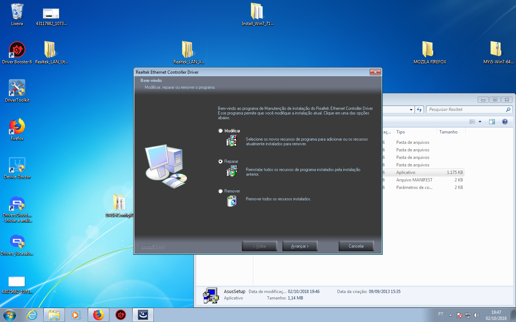Open the Windows Start menu
Image resolution: width=516 pixels, height=322 pixels.
click(10, 315)
